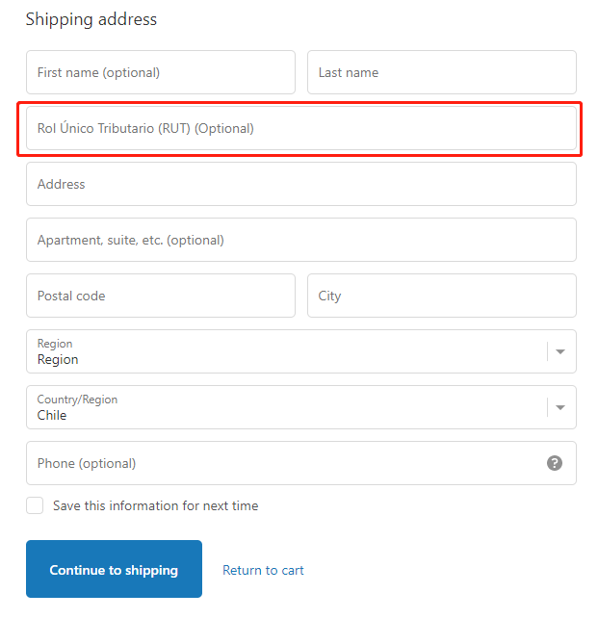This screenshot has width=598, height=619.
Task: Focus the First name (optional) field
Action: pos(161,72)
